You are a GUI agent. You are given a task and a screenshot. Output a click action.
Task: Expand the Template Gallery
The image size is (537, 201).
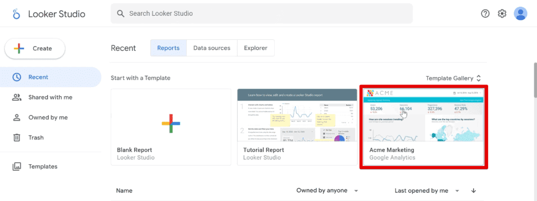pos(454,78)
